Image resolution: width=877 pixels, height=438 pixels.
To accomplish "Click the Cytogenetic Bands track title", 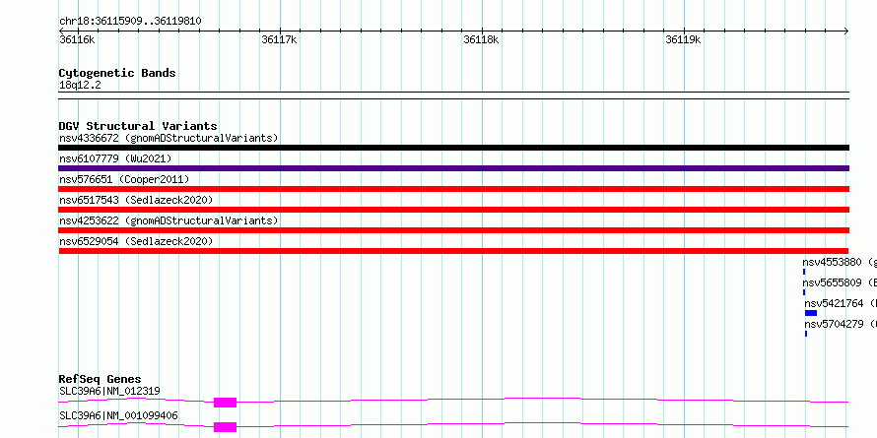I will [117, 73].
